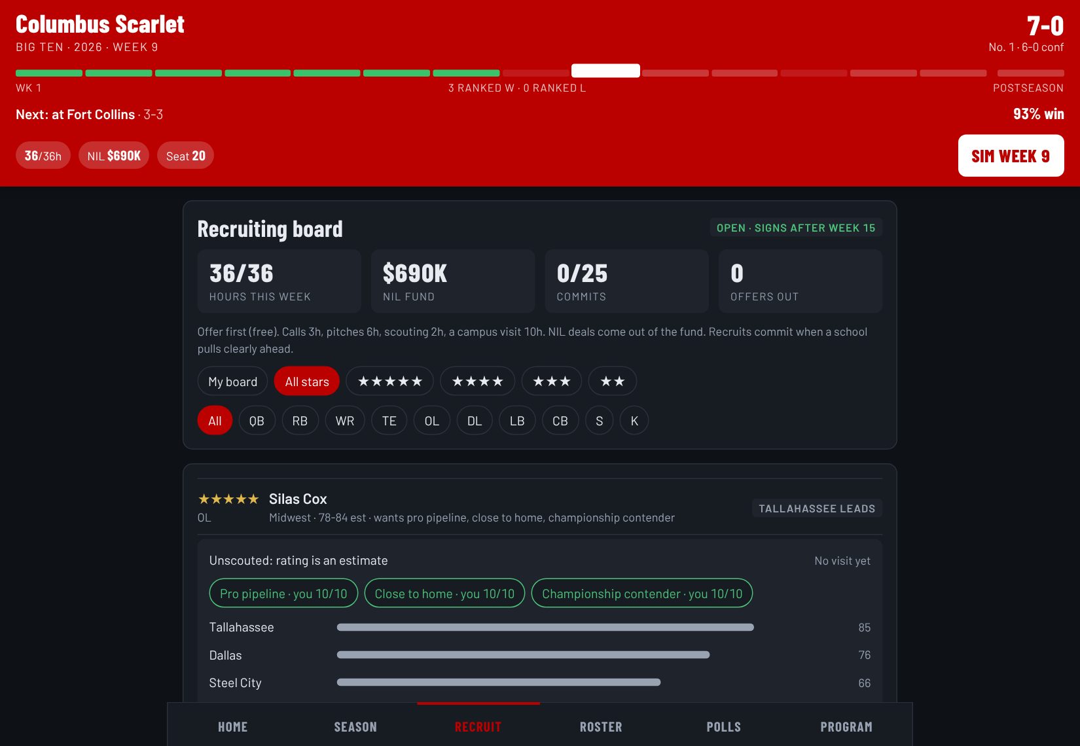This screenshot has height=746, width=1080.
Task: Click the Close to home 10/10 chip
Action: click(x=444, y=594)
